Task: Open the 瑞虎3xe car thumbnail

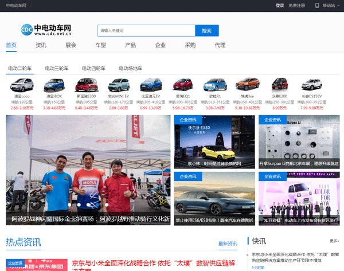Action: (248, 84)
